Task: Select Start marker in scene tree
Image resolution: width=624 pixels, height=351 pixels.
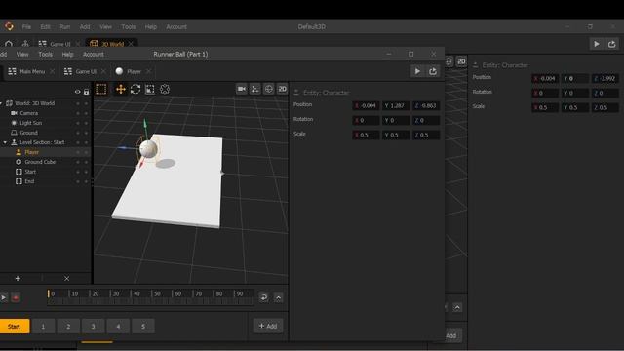Action: pos(30,172)
